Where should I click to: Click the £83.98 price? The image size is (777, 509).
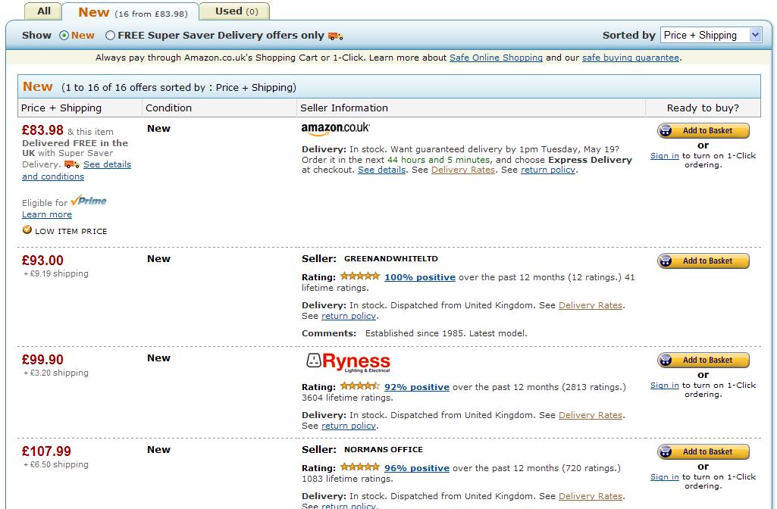pyautogui.click(x=42, y=130)
